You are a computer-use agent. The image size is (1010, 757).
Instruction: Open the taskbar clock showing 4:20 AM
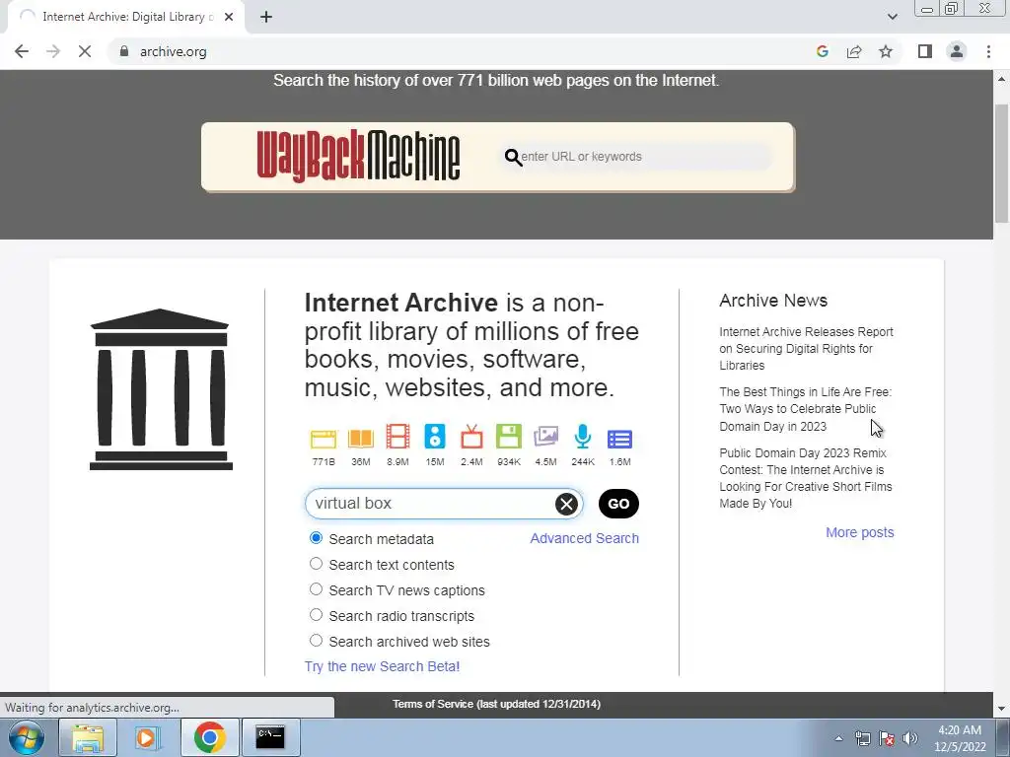(x=960, y=738)
